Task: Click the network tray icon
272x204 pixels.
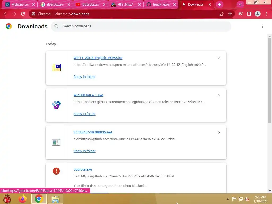Action: [x=241, y=199]
